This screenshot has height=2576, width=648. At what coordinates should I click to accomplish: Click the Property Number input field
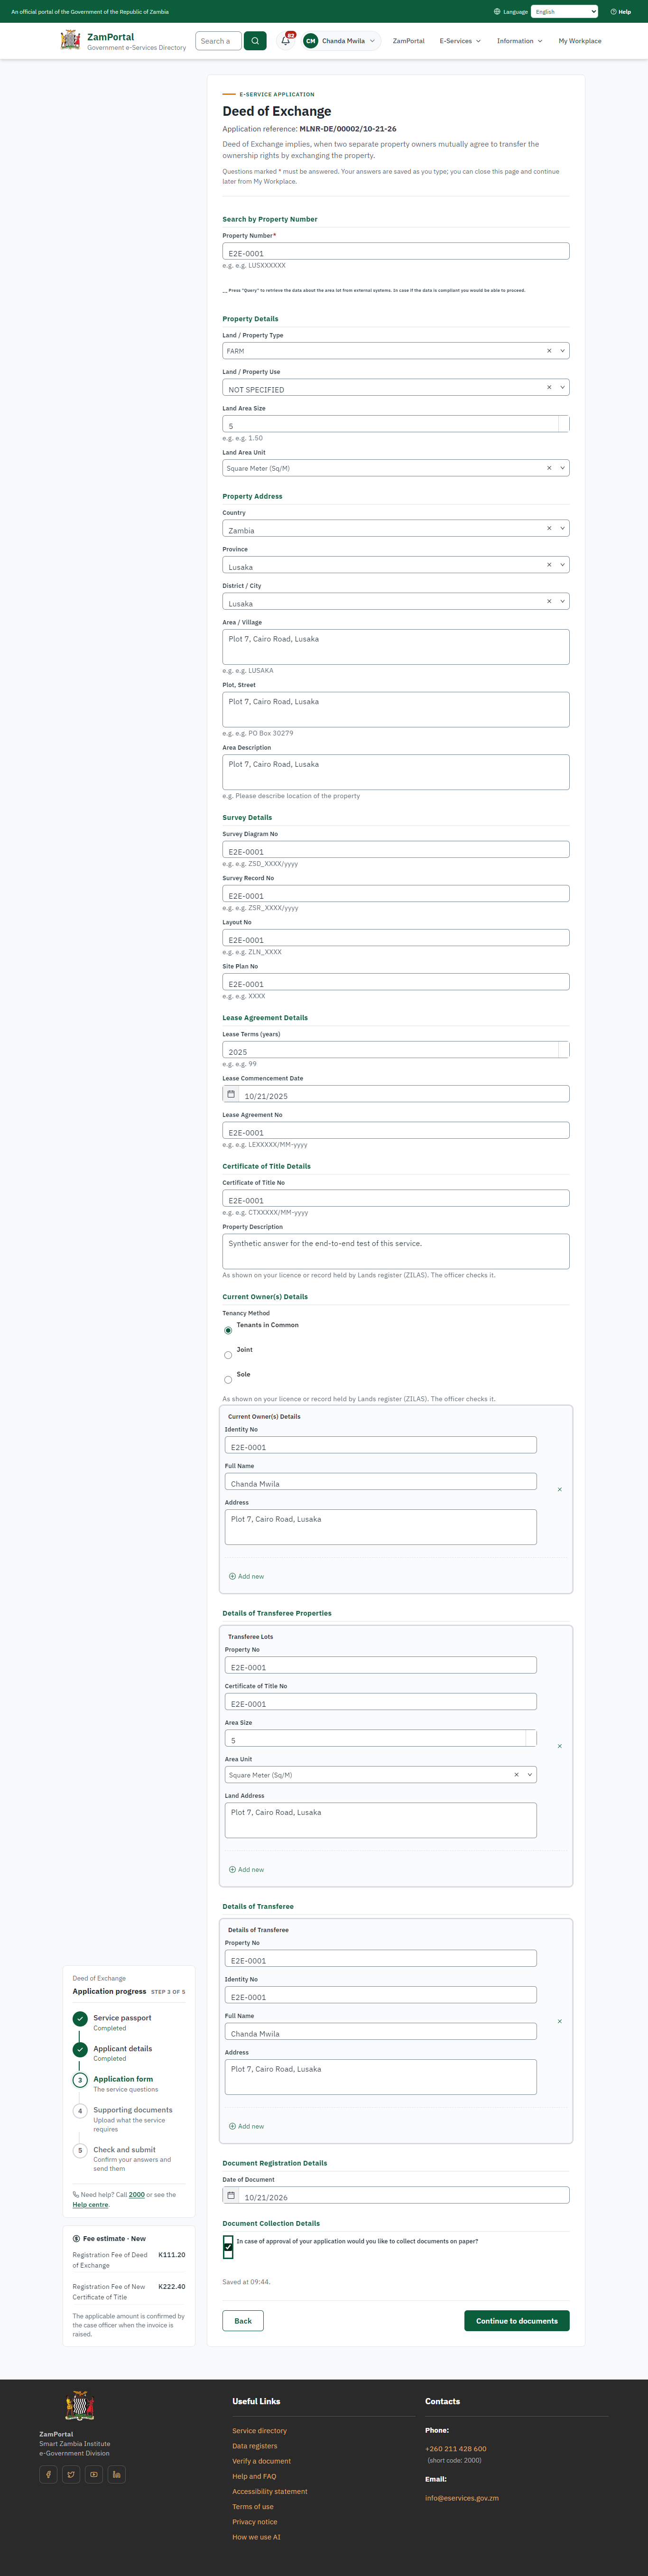pyautogui.click(x=396, y=252)
